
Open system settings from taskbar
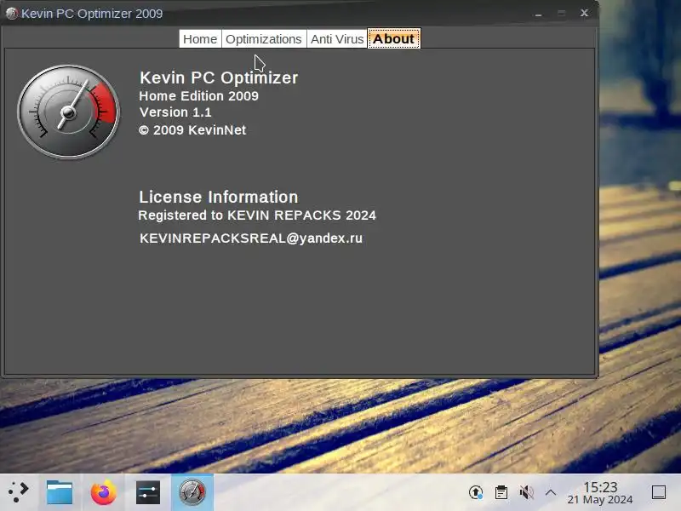coord(147,492)
